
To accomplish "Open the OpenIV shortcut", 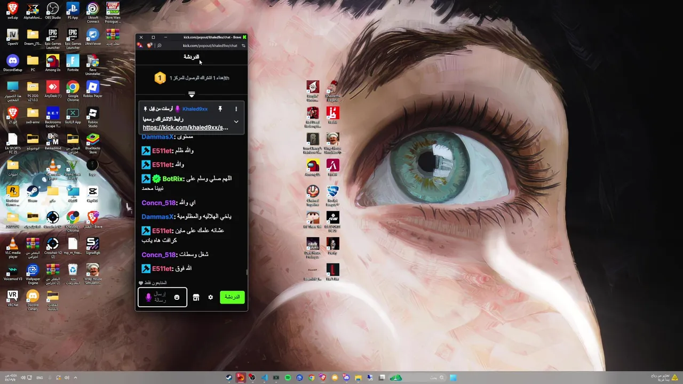I will pyautogui.click(x=13, y=37).
